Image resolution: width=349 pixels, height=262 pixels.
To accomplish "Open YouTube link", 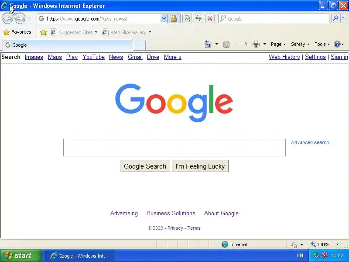I will (93, 57).
